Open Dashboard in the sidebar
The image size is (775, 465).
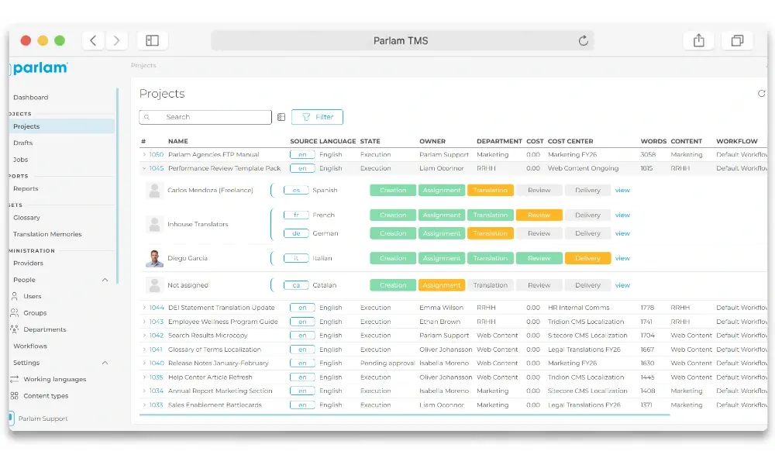(x=31, y=98)
